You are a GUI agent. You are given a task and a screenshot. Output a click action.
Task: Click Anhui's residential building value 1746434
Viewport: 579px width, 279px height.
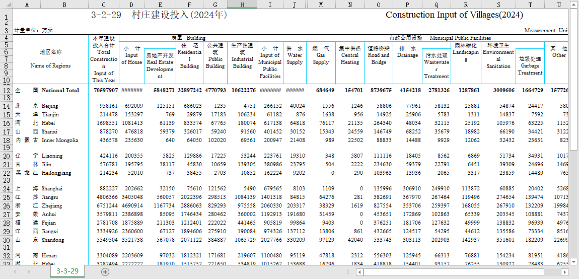[x=191, y=215]
